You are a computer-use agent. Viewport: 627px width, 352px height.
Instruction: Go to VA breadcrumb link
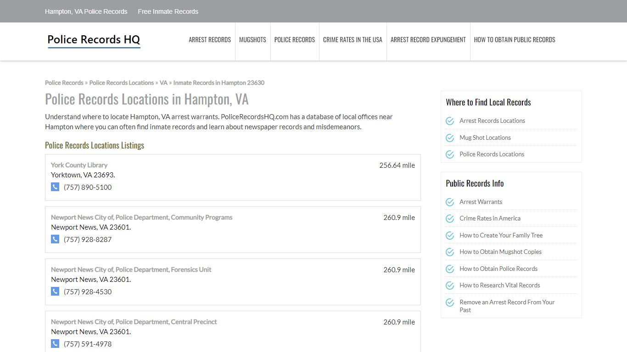tap(163, 83)
